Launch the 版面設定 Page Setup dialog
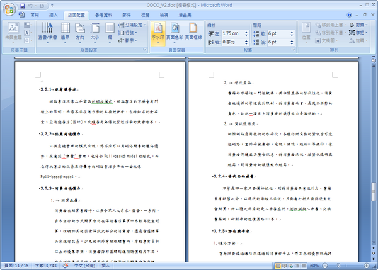This screenshot has width=378, height=270. click(145, 50)
